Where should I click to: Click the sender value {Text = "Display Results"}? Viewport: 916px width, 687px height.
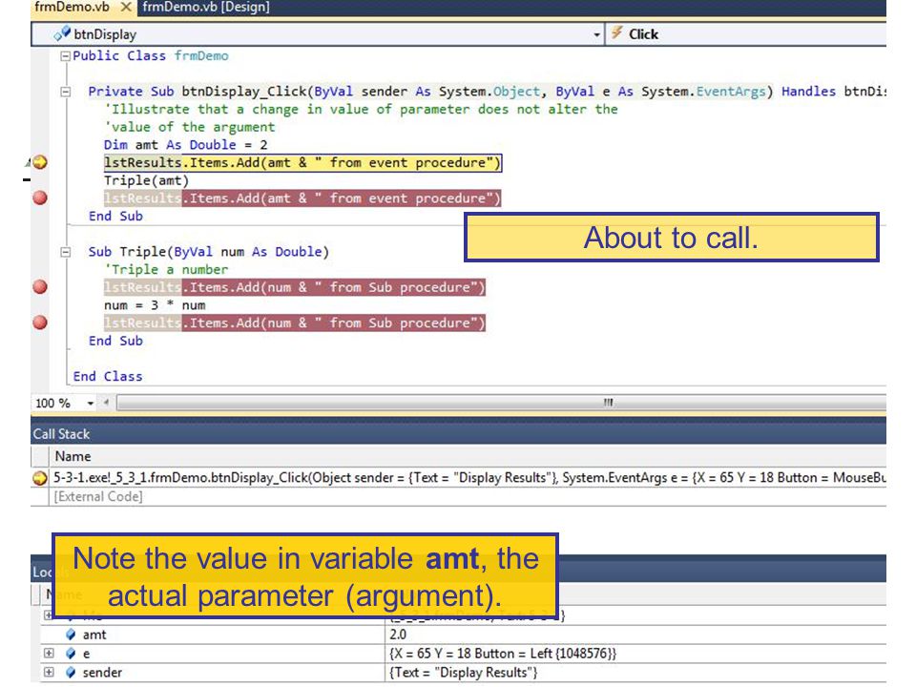pyautogui.click(x=464, y=673)
